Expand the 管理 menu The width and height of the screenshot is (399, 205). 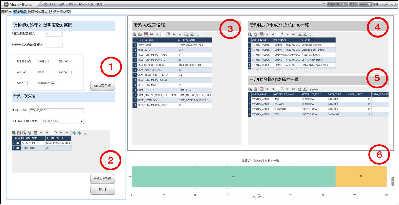[x=377, y=4]
